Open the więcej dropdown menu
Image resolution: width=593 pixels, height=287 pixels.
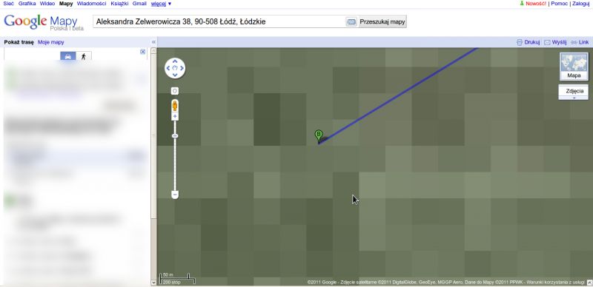(161, 4)
